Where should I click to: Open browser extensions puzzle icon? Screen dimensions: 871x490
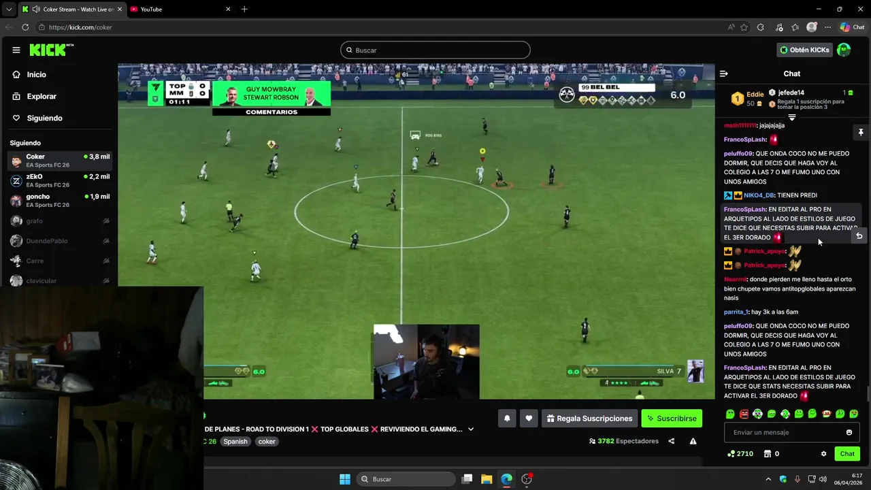(x=761, y=27)
